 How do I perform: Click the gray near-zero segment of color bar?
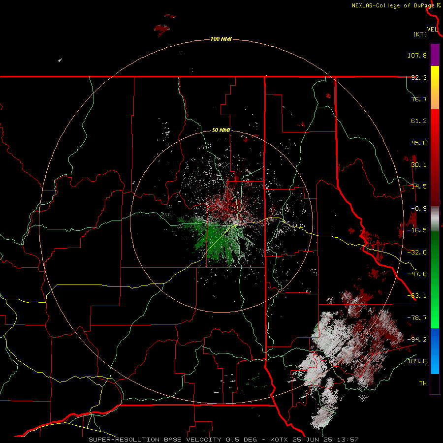(x=435, y=219)
